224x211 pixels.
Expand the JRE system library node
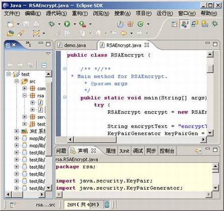16,131
